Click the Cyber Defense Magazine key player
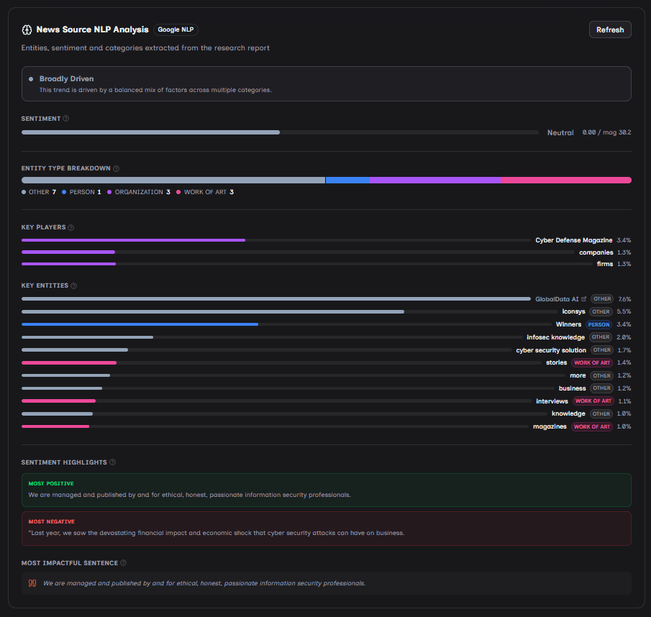This screenshot has width=651, height=617. click(x=573, y=240)
